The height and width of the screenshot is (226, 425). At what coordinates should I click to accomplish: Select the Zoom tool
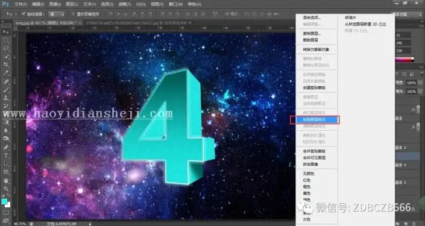pyautogui.click(x=5, y=189)
